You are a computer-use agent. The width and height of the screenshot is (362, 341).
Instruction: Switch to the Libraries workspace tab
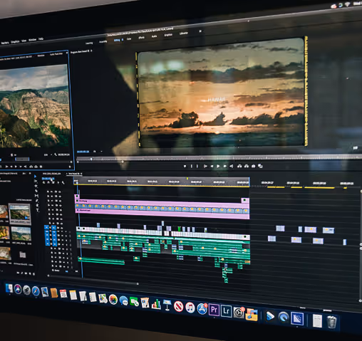pyautogui.click(x=184, y=33)
